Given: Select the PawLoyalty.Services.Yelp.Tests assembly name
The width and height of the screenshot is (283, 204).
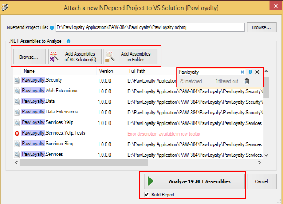Looking at the screenshot, I should (x=54, y=133).
